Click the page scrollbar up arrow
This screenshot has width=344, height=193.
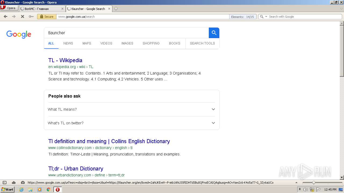(x=342, y=23)
